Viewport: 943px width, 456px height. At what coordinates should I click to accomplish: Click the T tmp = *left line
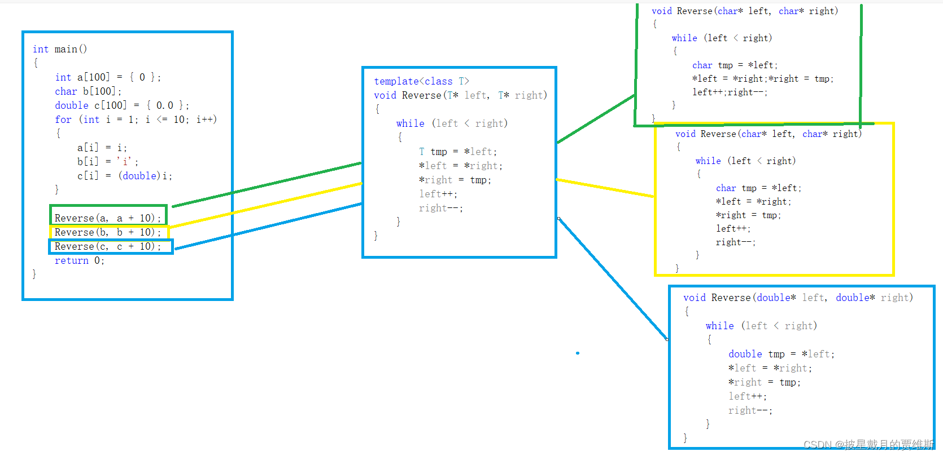458,152
